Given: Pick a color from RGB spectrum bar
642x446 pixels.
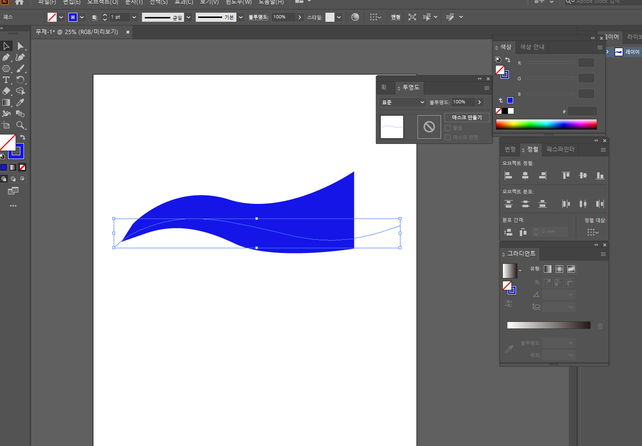Looking at the screenshot, I should tap(546, 124).
